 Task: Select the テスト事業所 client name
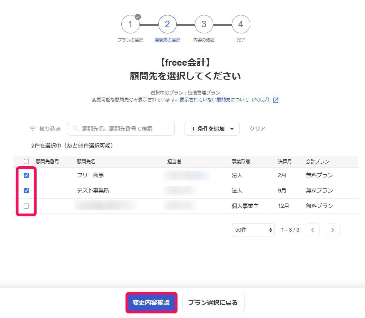pyautogui.click(x=93, y=190)
